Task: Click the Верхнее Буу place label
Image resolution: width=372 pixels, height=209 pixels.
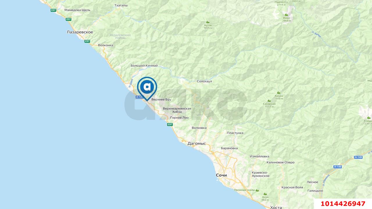Action: pos(161,99)
